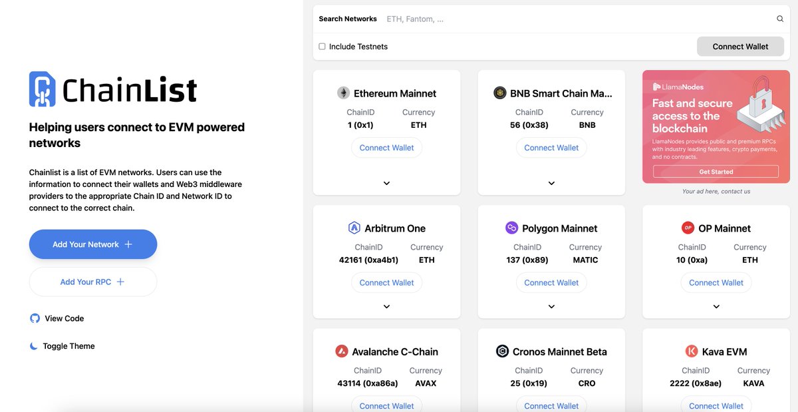Click the Arbitrum One logo icon
The width and height of the screenshot is (798, 412).
[356, 228]
